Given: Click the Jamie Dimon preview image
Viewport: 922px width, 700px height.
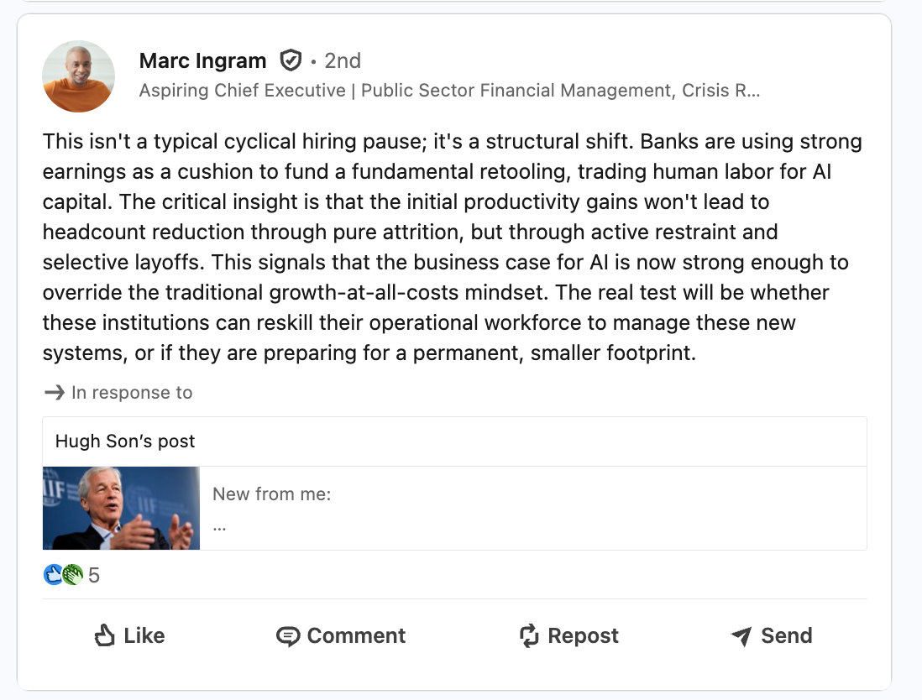Looking at the screenshot, I should tap(120, 508).
